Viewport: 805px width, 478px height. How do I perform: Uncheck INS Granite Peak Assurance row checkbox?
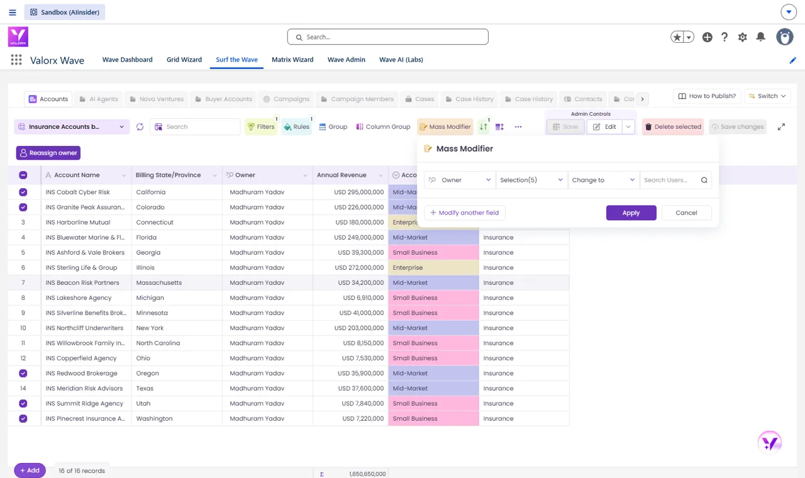tap(23, 207)
